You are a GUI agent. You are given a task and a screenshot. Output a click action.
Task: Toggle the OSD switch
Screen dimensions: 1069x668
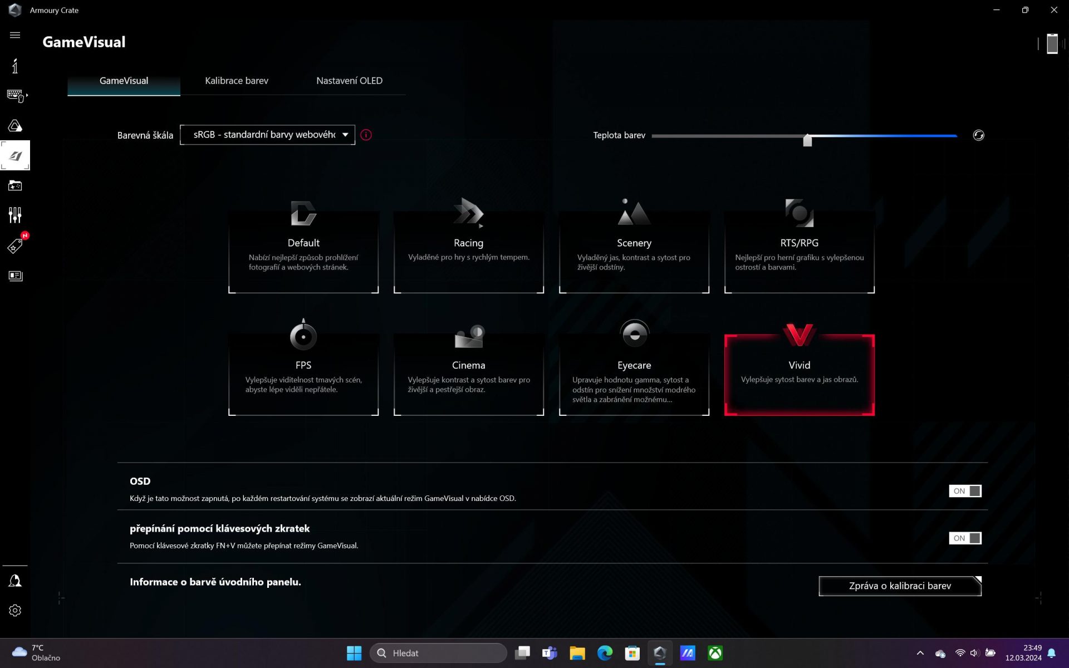[x=965, y=491]
